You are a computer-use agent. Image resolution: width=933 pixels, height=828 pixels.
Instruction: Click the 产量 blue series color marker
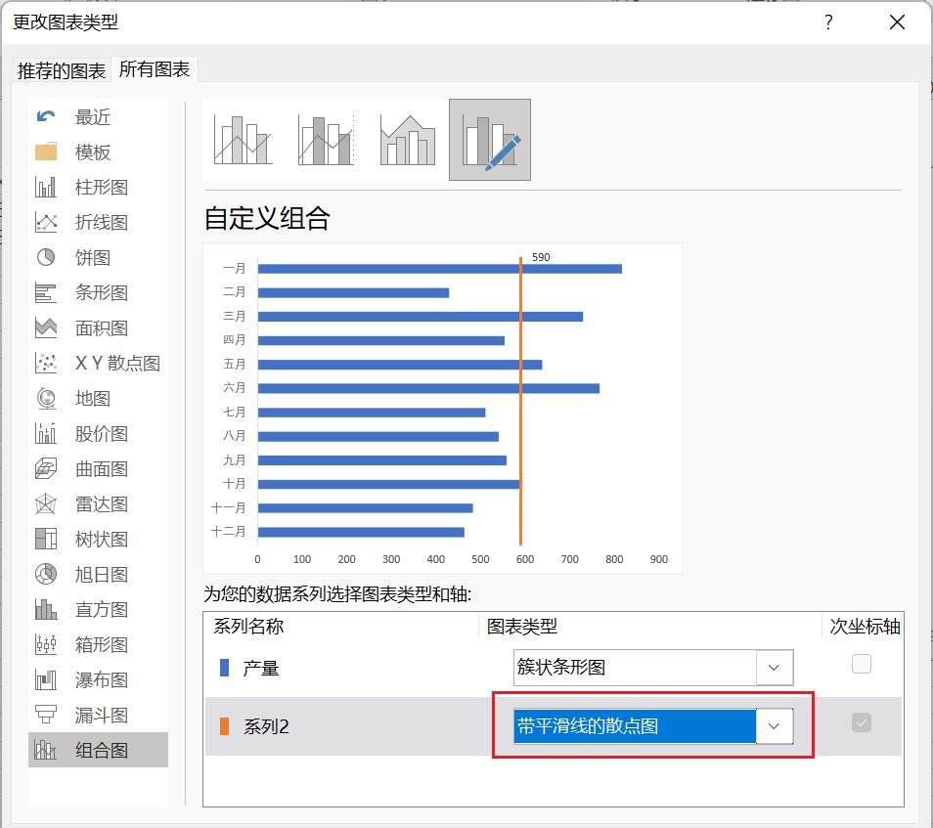(x=224, y=668)
